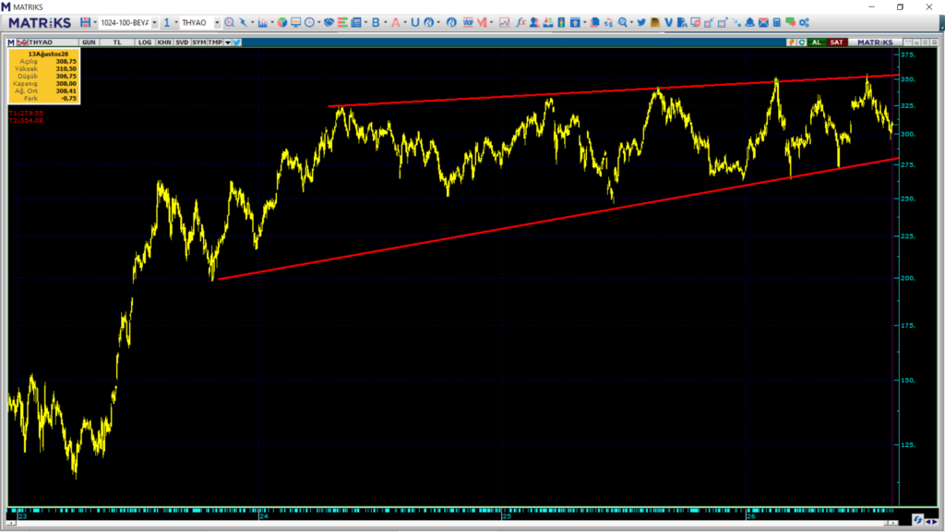The width and height of the screenshot is (945, 532).
Task: Open the pie chart icon
Action: point(282,22)
